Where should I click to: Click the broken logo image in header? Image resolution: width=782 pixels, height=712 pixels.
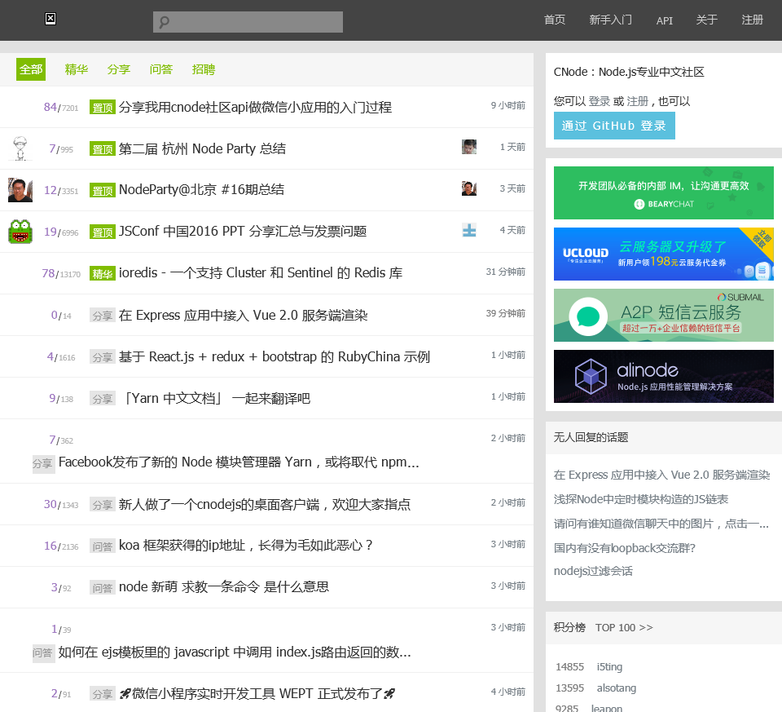[51, 19]
